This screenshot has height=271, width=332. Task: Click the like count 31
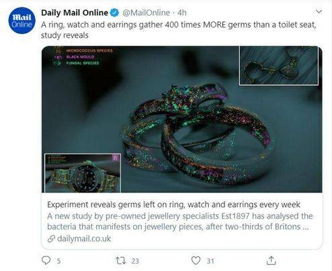tap(210, 261)
